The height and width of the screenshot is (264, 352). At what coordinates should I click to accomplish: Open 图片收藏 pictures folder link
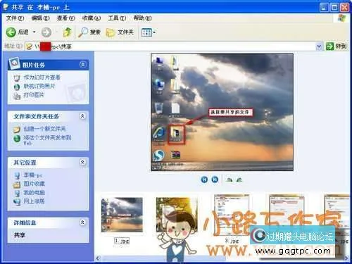tap(34, 184)
